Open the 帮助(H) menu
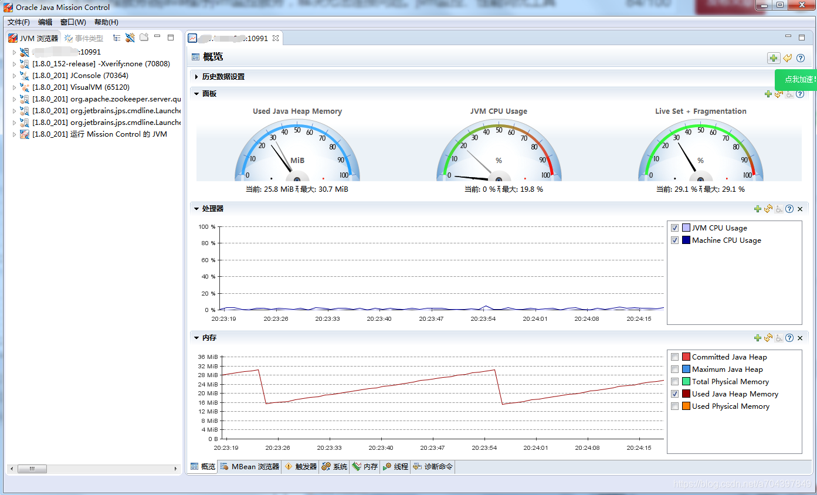This screenshot has width=817, height=495. [x=106, y=22]
